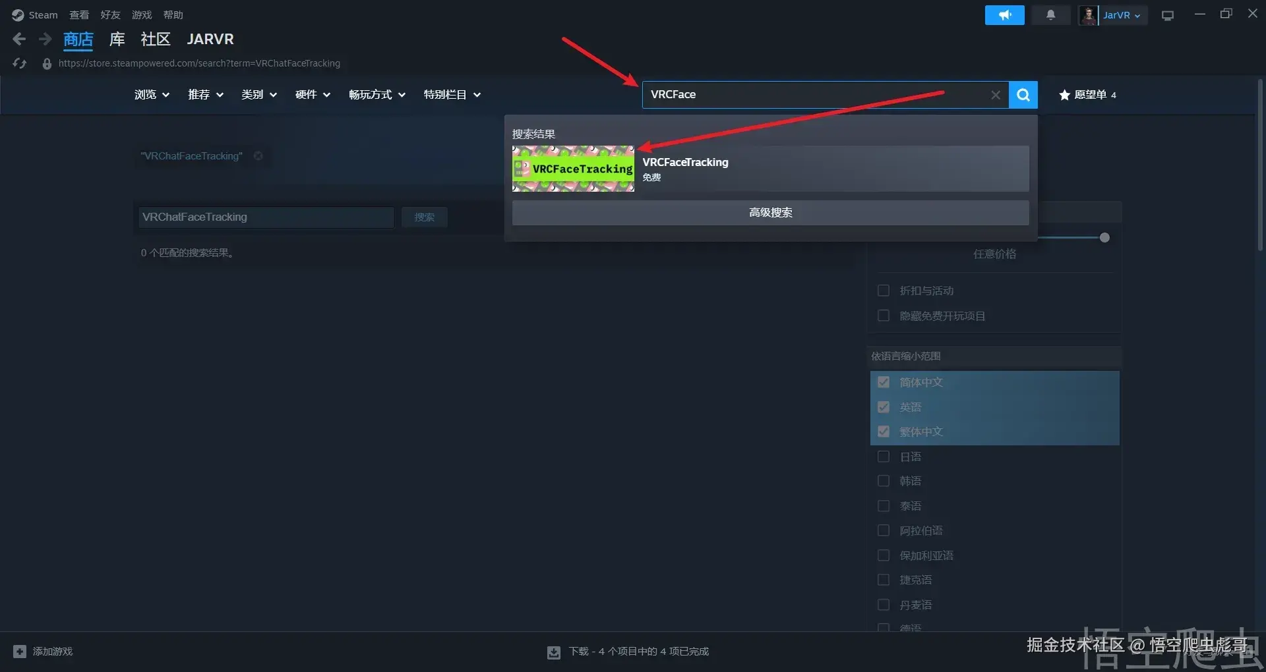Click the page vertical scrollbar
This screenshot has height=672, width=1266.
tap(1259, 165)
